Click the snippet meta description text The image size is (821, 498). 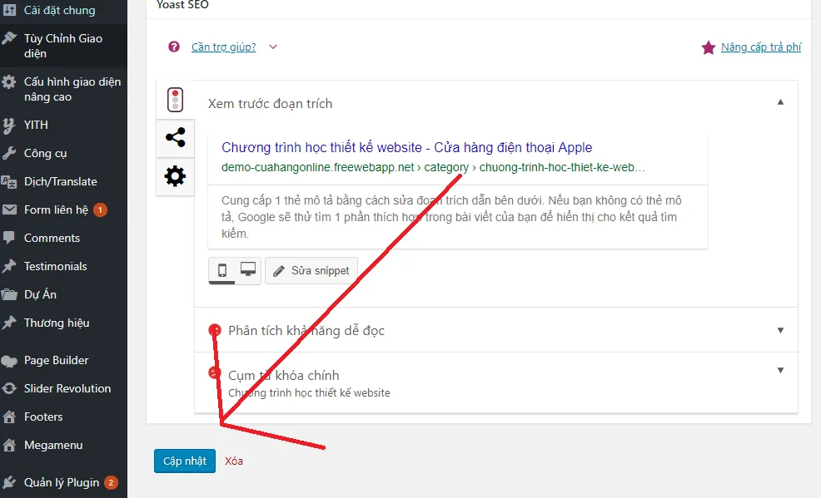451,217
